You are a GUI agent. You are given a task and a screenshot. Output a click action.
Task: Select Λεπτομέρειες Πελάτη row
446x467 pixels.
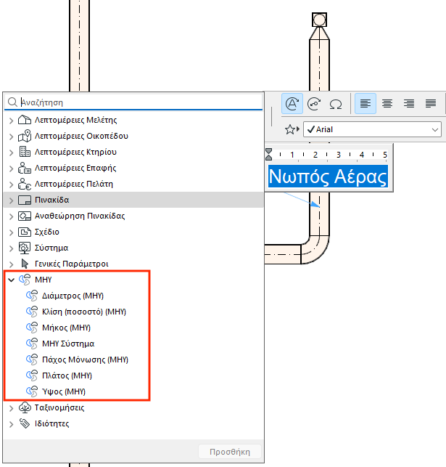133,184
